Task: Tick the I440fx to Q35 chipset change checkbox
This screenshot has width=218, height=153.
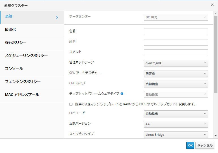Action: point(71,104)
